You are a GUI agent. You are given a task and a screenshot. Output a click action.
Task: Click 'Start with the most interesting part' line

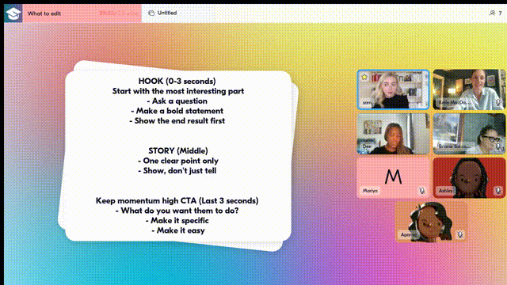(178, 91)
